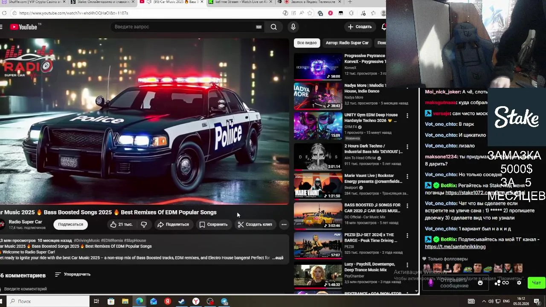The width and height of the screenshot is (546, 307).
Task: Switch to kefirme Stream Kick browser tab
Action: (241, 2)
